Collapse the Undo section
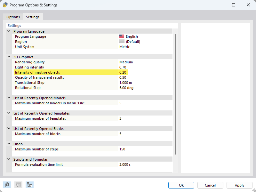The width and height of the screenshot is (256, 192). point(9,144)
